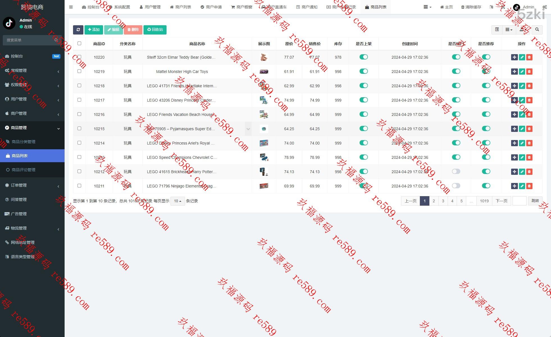Click the sidebar menu search icon

56,40
